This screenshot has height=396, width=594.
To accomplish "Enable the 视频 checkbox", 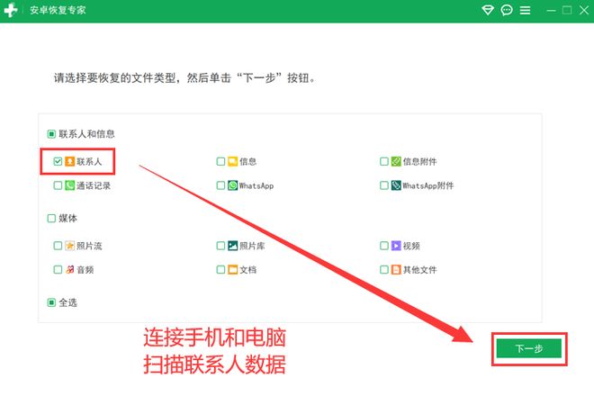I will 384,246.
